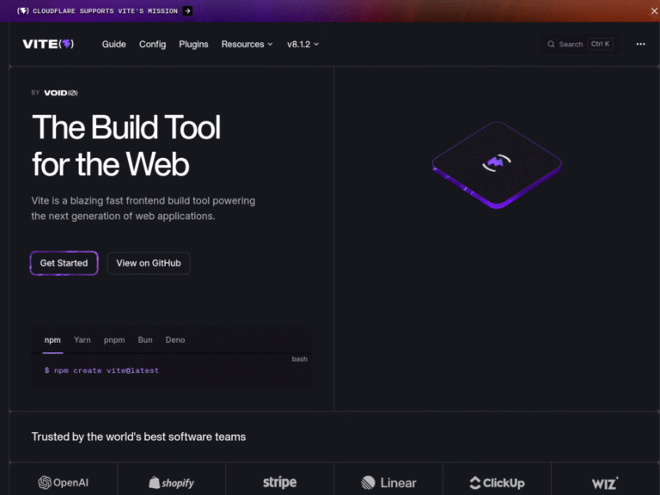This screenshot has width=660, height=495.
Task: Click 'The Build Tool for the Web' heading
Action: (x=126, y=145)
